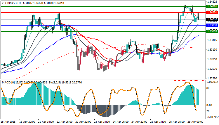
Task: Select the OHLC values 1.34087 1.34178 1.34000 1.34010
Action: 43,3
